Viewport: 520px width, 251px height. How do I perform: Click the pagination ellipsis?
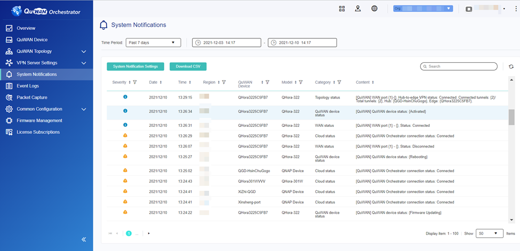coord(137,234)
